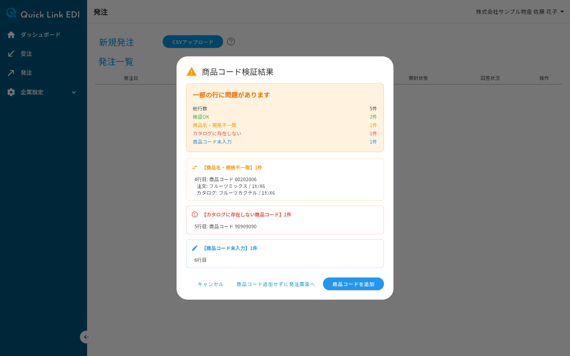Click the 検証OK row label
This screenshot has width=570, height=356.
pyautogui.click(x=201, y=117)
